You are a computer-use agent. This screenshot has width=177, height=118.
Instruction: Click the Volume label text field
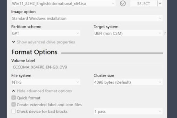[x=87, y=67]
